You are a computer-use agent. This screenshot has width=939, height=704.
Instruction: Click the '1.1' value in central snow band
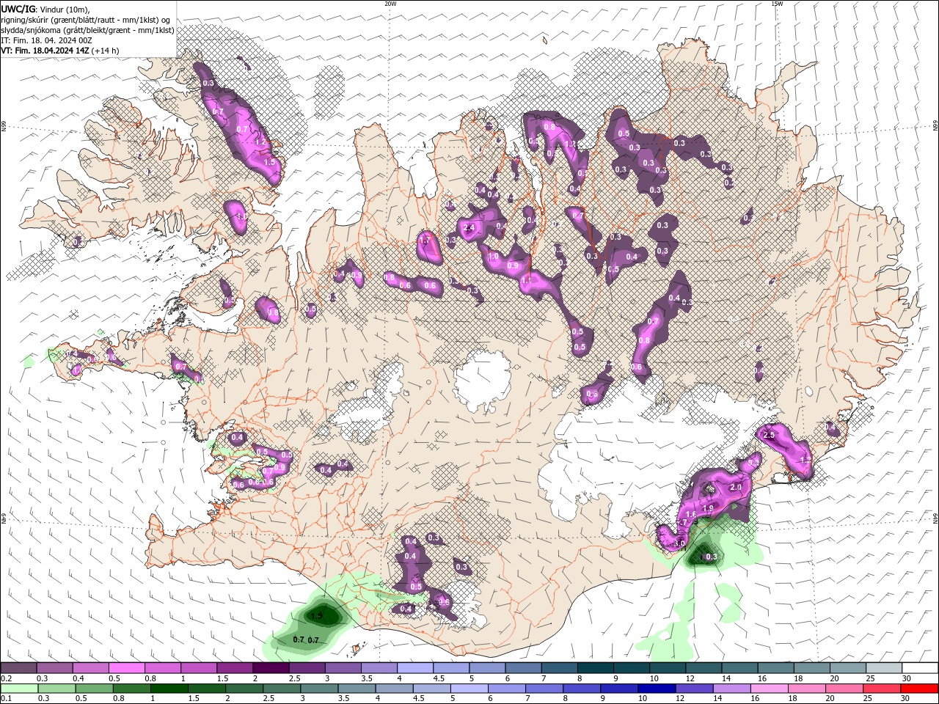click(526, 280)
